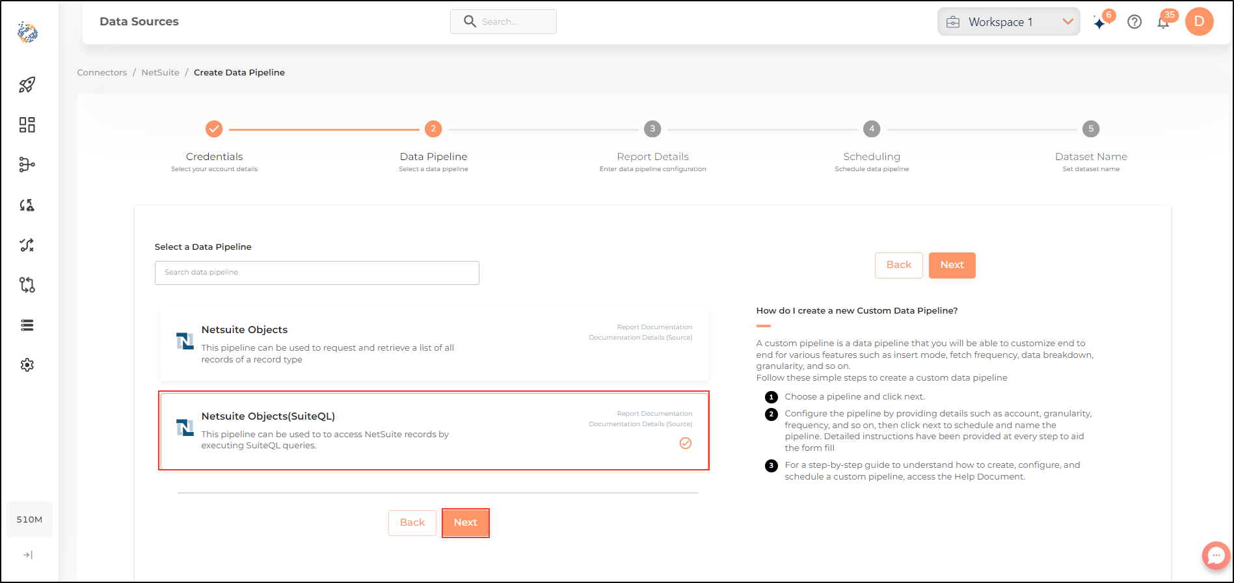The image size is (1234, 583).
Task: Click the app logo in the sidebar
Action: (27, 32)
